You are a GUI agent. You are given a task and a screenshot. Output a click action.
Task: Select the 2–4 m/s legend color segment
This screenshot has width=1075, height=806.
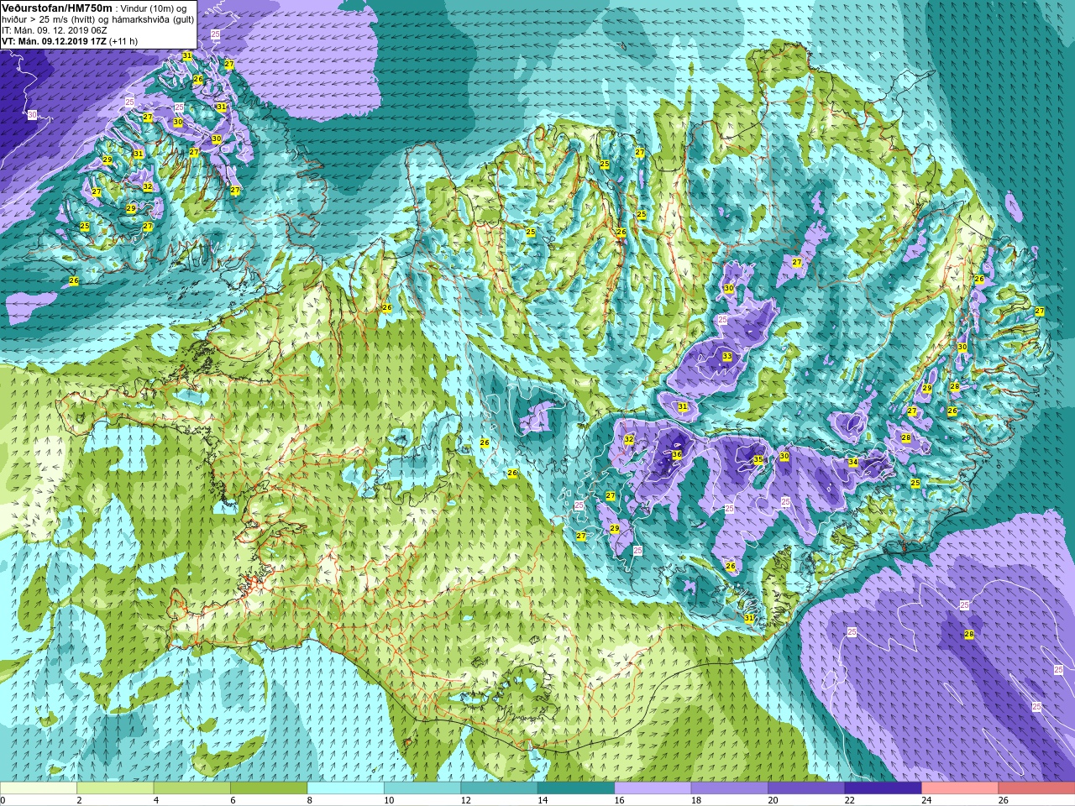pyautogui.click(x=115, y=788)
